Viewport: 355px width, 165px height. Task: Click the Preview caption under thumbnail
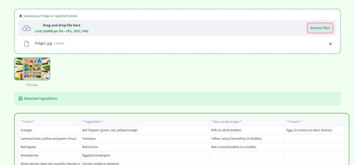(x=32, y=85)
